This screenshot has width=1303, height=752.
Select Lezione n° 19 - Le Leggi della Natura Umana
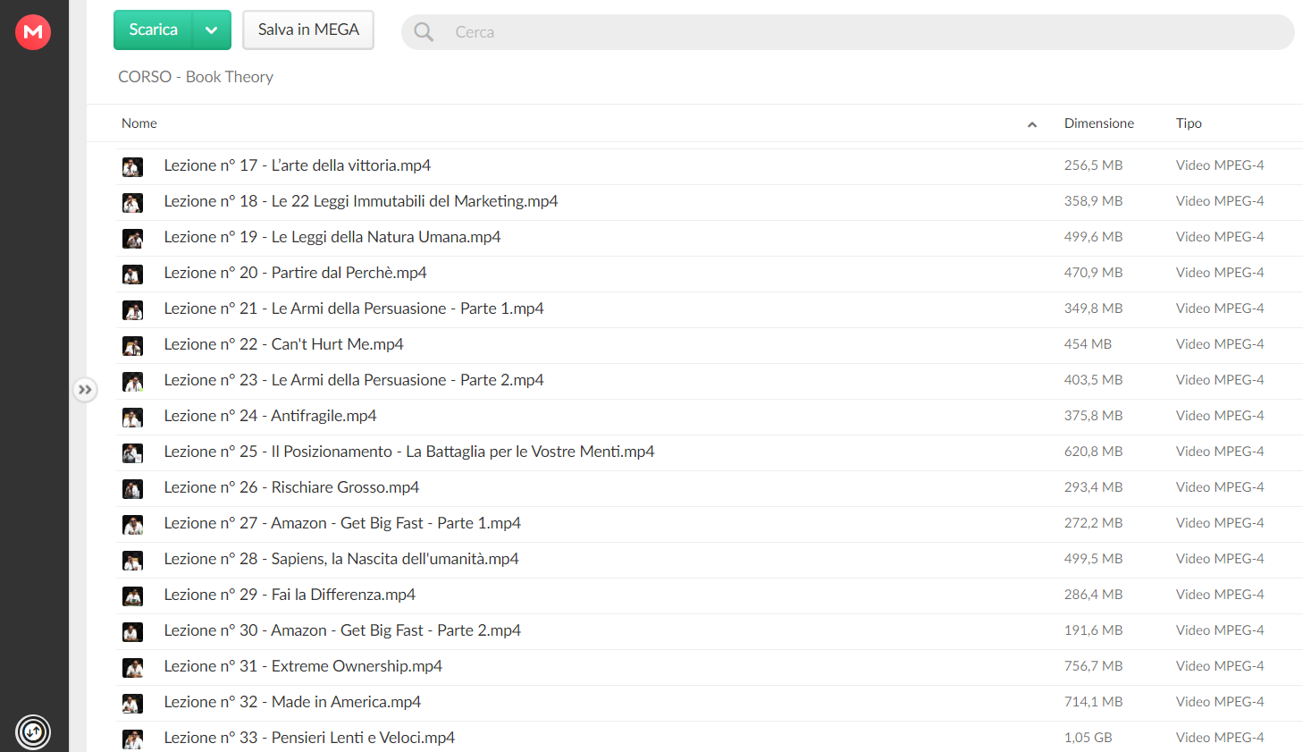[x=332, y=237]
